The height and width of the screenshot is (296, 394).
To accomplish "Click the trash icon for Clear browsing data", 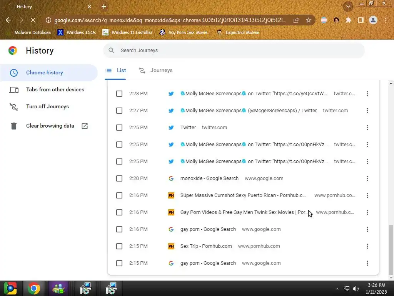I will coord(14,126).
